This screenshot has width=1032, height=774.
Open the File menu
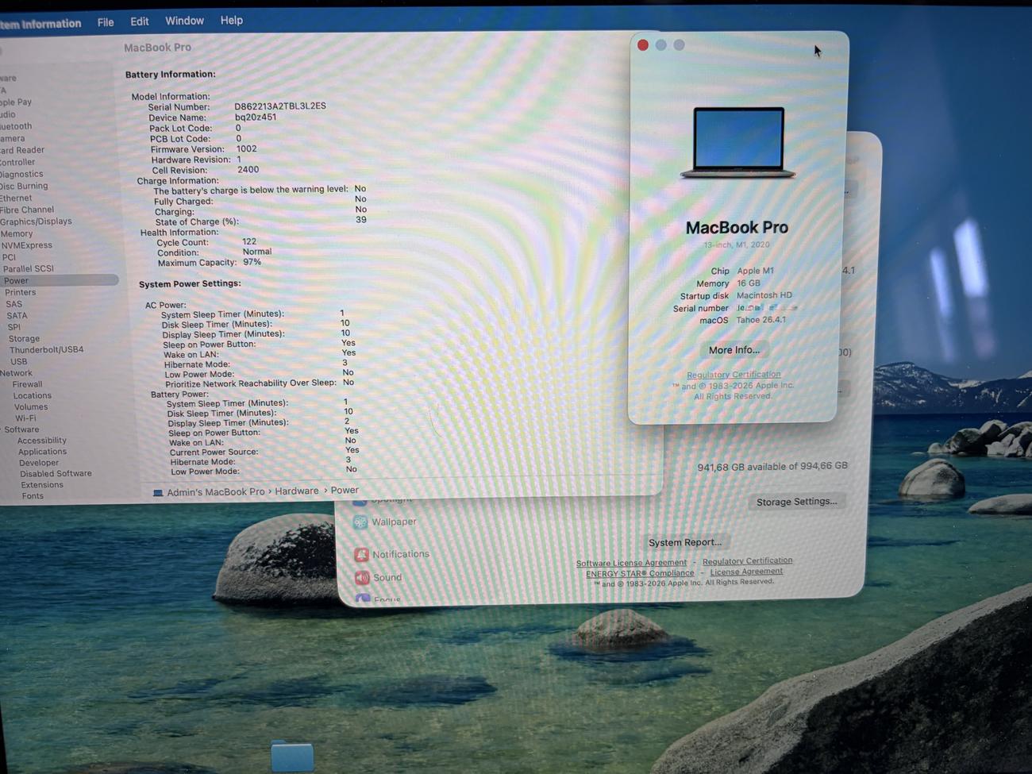point(106,22)
